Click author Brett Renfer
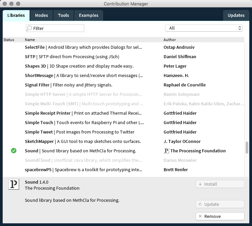 click(176, 170)
